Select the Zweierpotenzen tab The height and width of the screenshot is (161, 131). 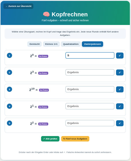tap(93, 44)
